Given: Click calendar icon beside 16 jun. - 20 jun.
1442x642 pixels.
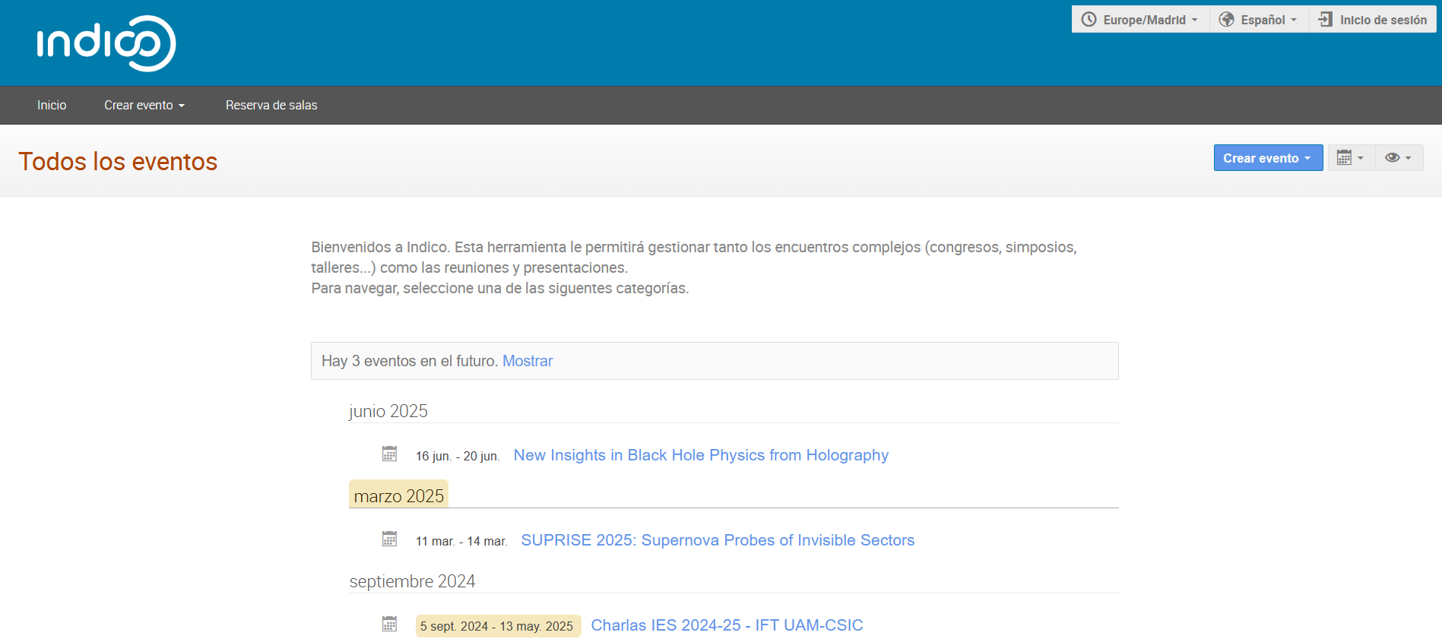Looking at the screenshot, I should [389, 454].
